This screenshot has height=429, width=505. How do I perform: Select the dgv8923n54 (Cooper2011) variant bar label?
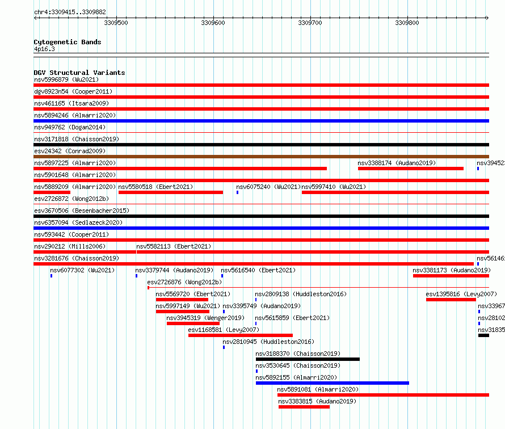pos(73,91)
